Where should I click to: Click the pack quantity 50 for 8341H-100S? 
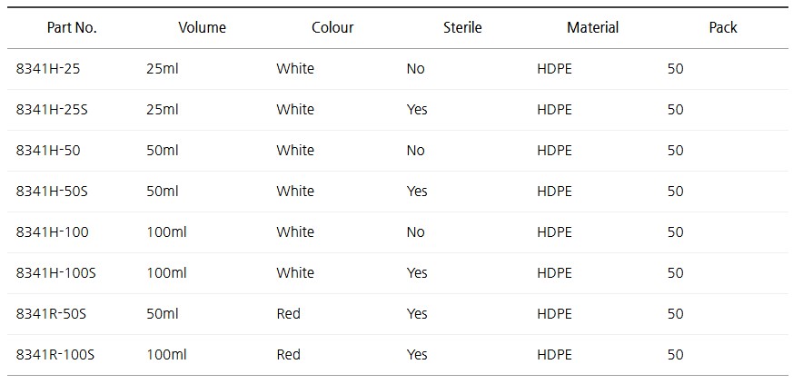pyautogui.click(x=675, y=273)
